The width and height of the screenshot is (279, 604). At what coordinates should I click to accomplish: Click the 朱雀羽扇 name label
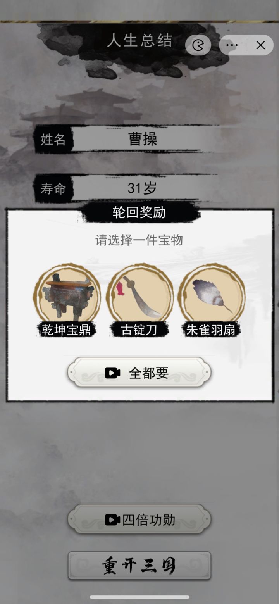(211, 330)
